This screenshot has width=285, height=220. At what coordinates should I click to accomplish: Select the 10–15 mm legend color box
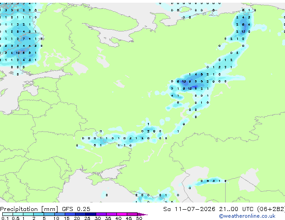59,214
